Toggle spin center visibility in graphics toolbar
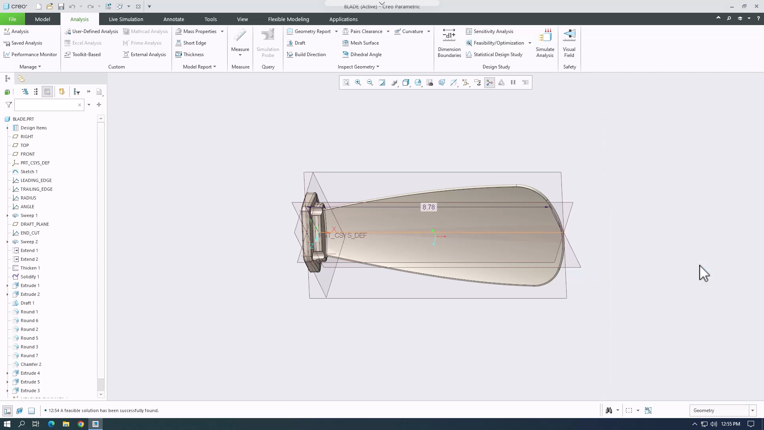The image size is (764, 430). [x=489, y=82]
